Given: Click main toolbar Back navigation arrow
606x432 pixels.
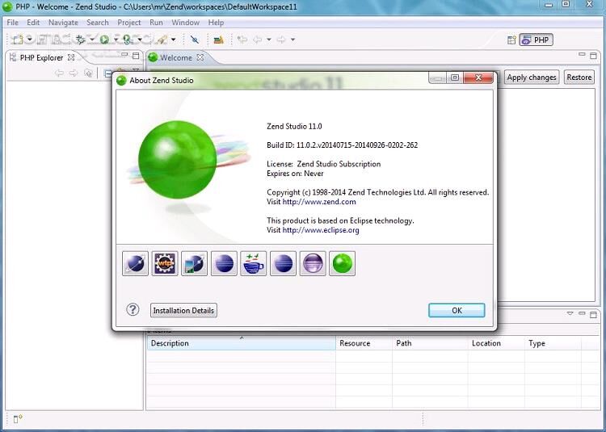Looking at the screenshot, I should pyautogui.click(x=258, y=40).
